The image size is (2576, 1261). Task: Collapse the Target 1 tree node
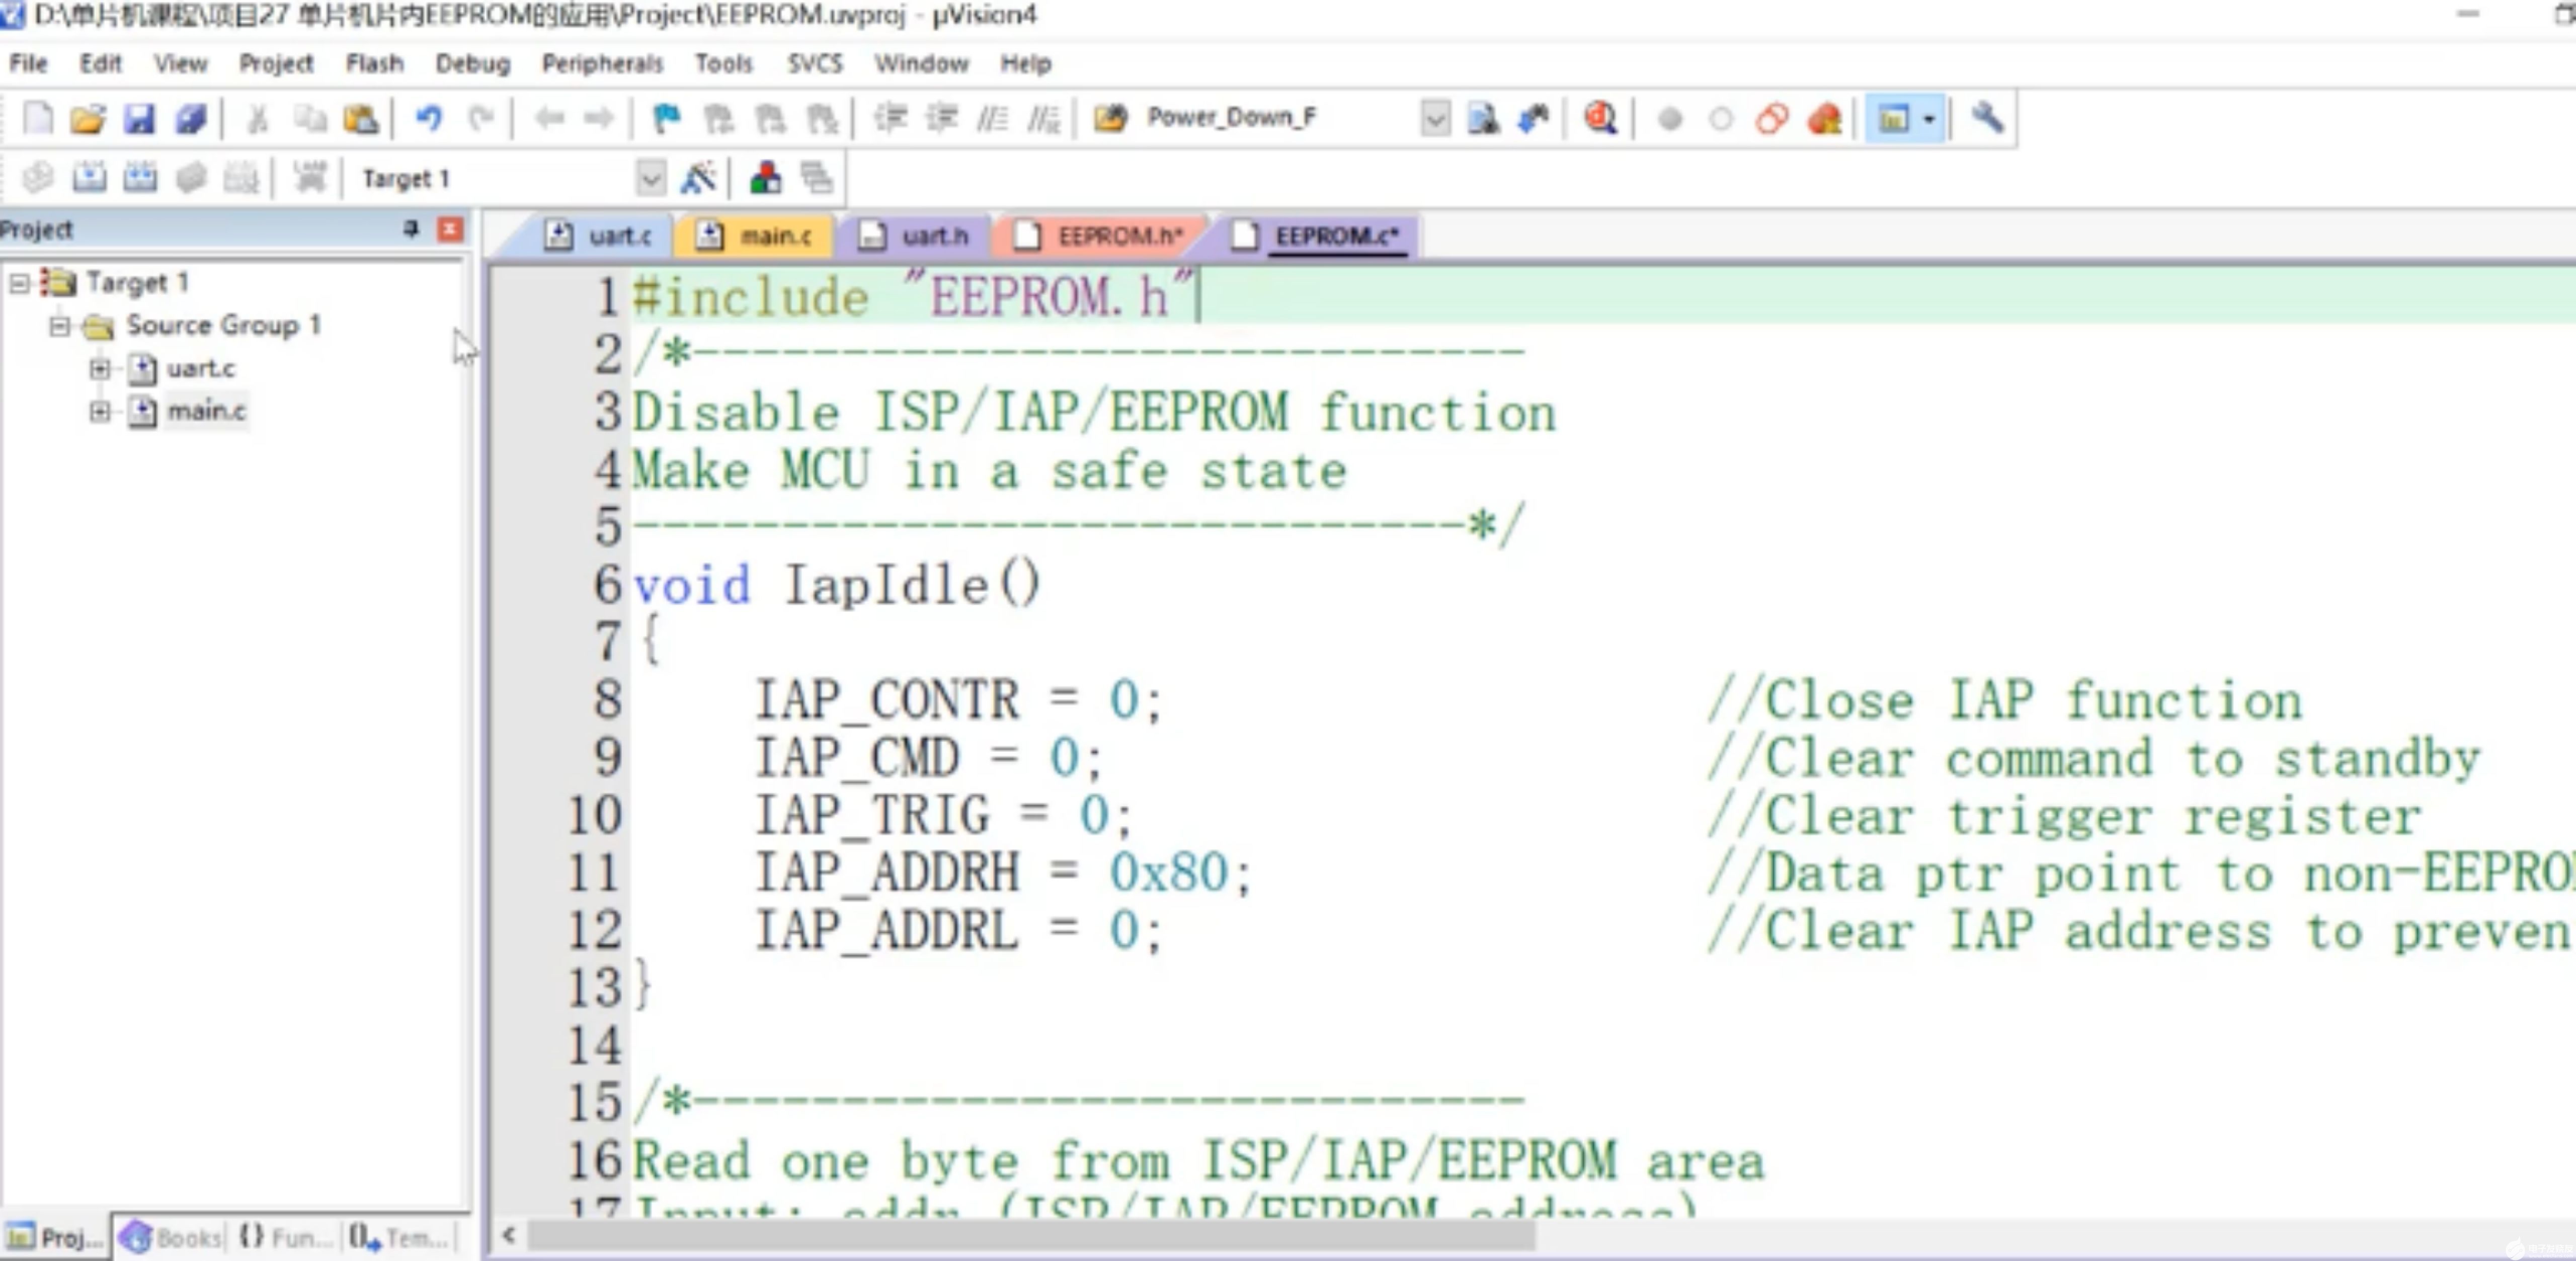pyautogui.click(x=18, y=283)
